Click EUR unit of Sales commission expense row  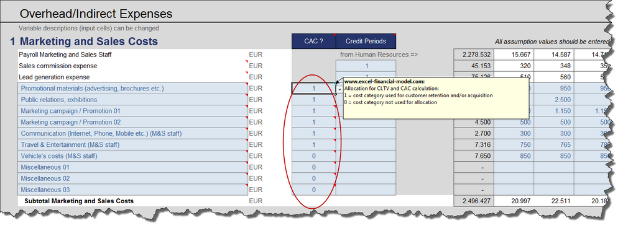[x=256, y=66]
